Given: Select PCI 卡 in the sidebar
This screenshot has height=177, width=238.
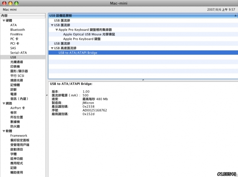Looking at the screenshot, I should [15, 44].
